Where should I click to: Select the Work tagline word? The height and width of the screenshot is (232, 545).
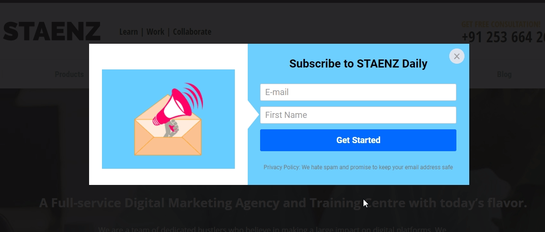155,31
